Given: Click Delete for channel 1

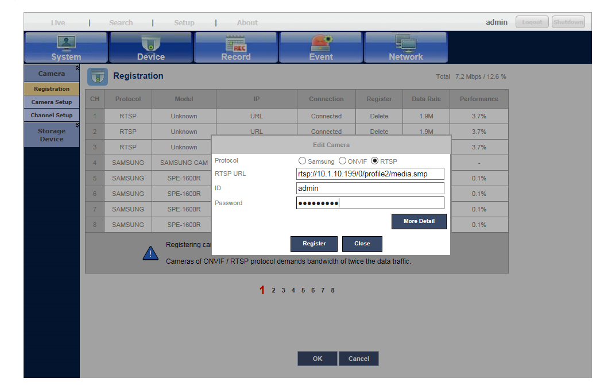Looking at the screenshot, I should [379, 116].
